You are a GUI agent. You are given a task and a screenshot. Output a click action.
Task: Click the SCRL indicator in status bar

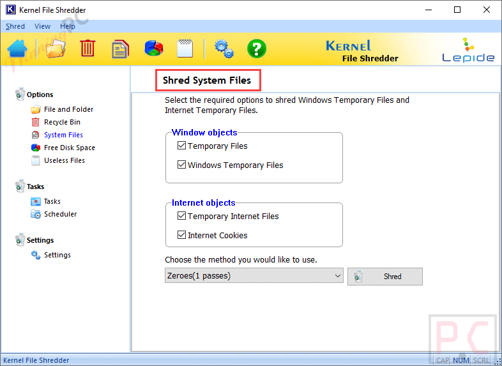pos(481,360)
